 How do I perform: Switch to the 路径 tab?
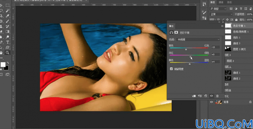coord(229,2)
